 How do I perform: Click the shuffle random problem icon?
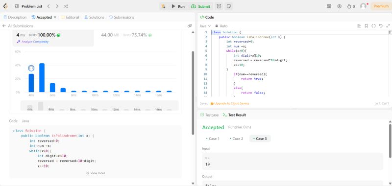click(x=66, y=6)
